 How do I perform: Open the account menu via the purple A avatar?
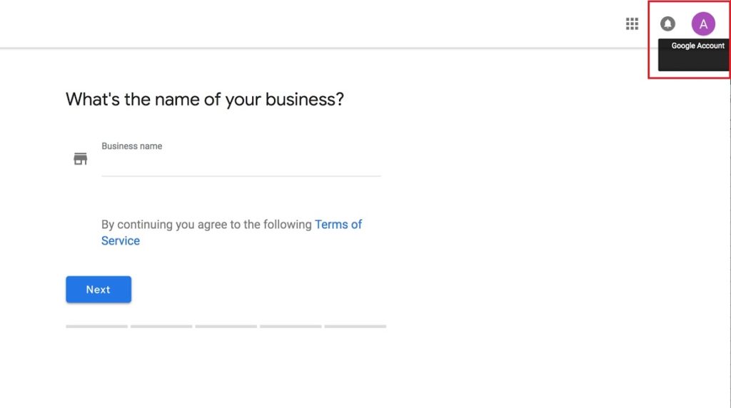click(703, 24)
